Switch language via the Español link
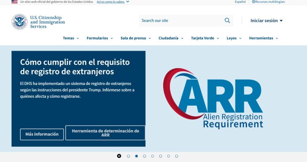307x162 pixels. pos(240,2)
